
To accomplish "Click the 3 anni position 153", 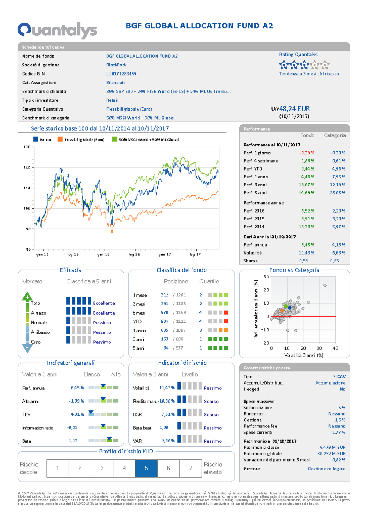I will 165,339.
